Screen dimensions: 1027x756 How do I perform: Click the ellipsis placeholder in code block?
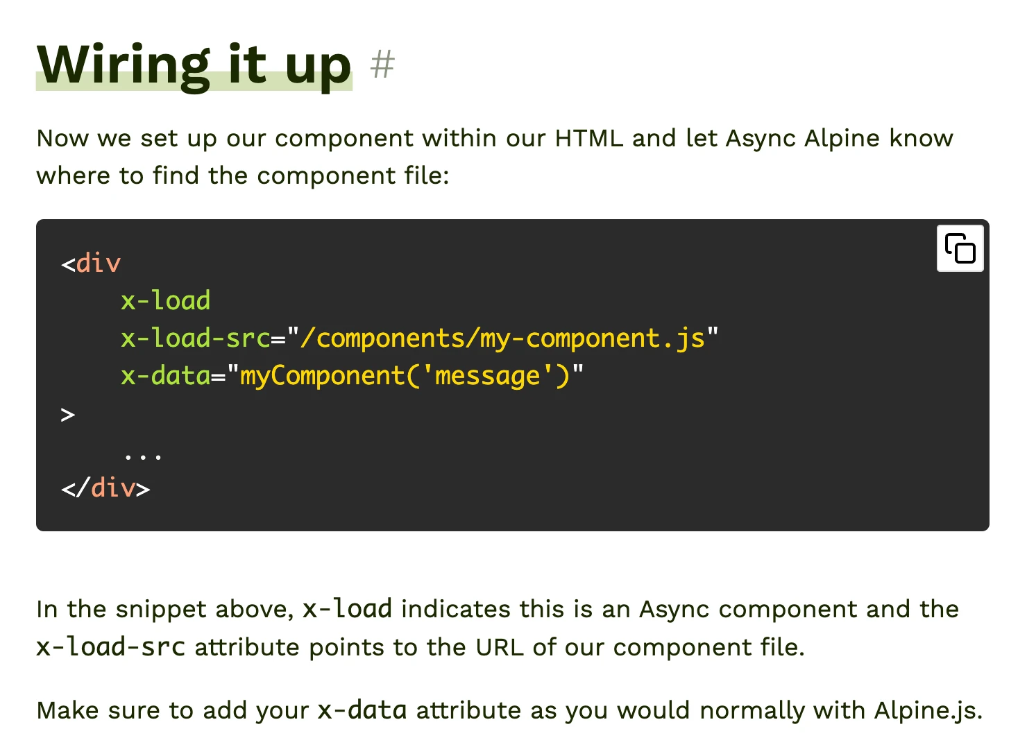click(x=143, y=455)
